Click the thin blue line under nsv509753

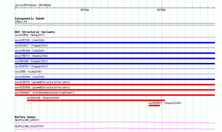pyautogui.click(x=115, y=69)
